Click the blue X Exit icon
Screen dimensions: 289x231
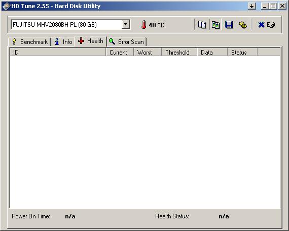[261, 25]
